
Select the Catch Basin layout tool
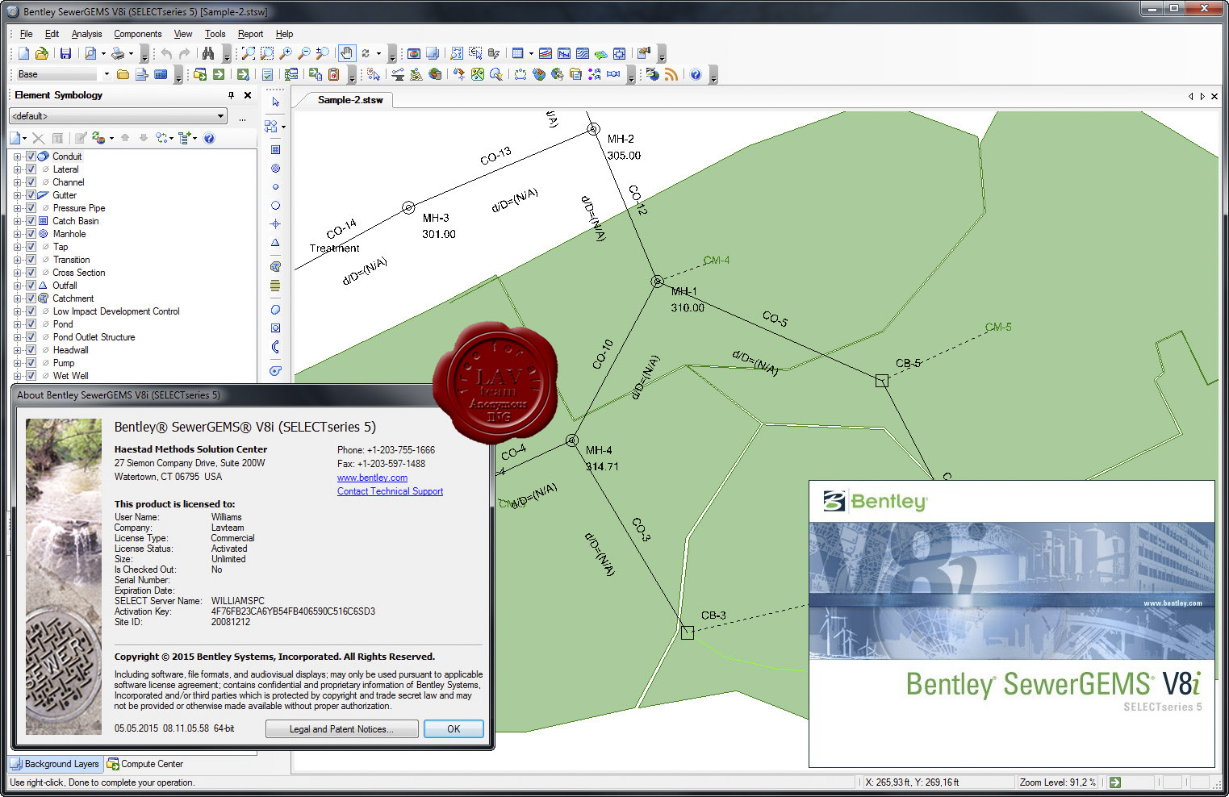click(x=275, y=149)
